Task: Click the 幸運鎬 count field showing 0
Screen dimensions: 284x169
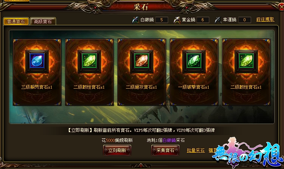Action: click(x=244, y=20)
